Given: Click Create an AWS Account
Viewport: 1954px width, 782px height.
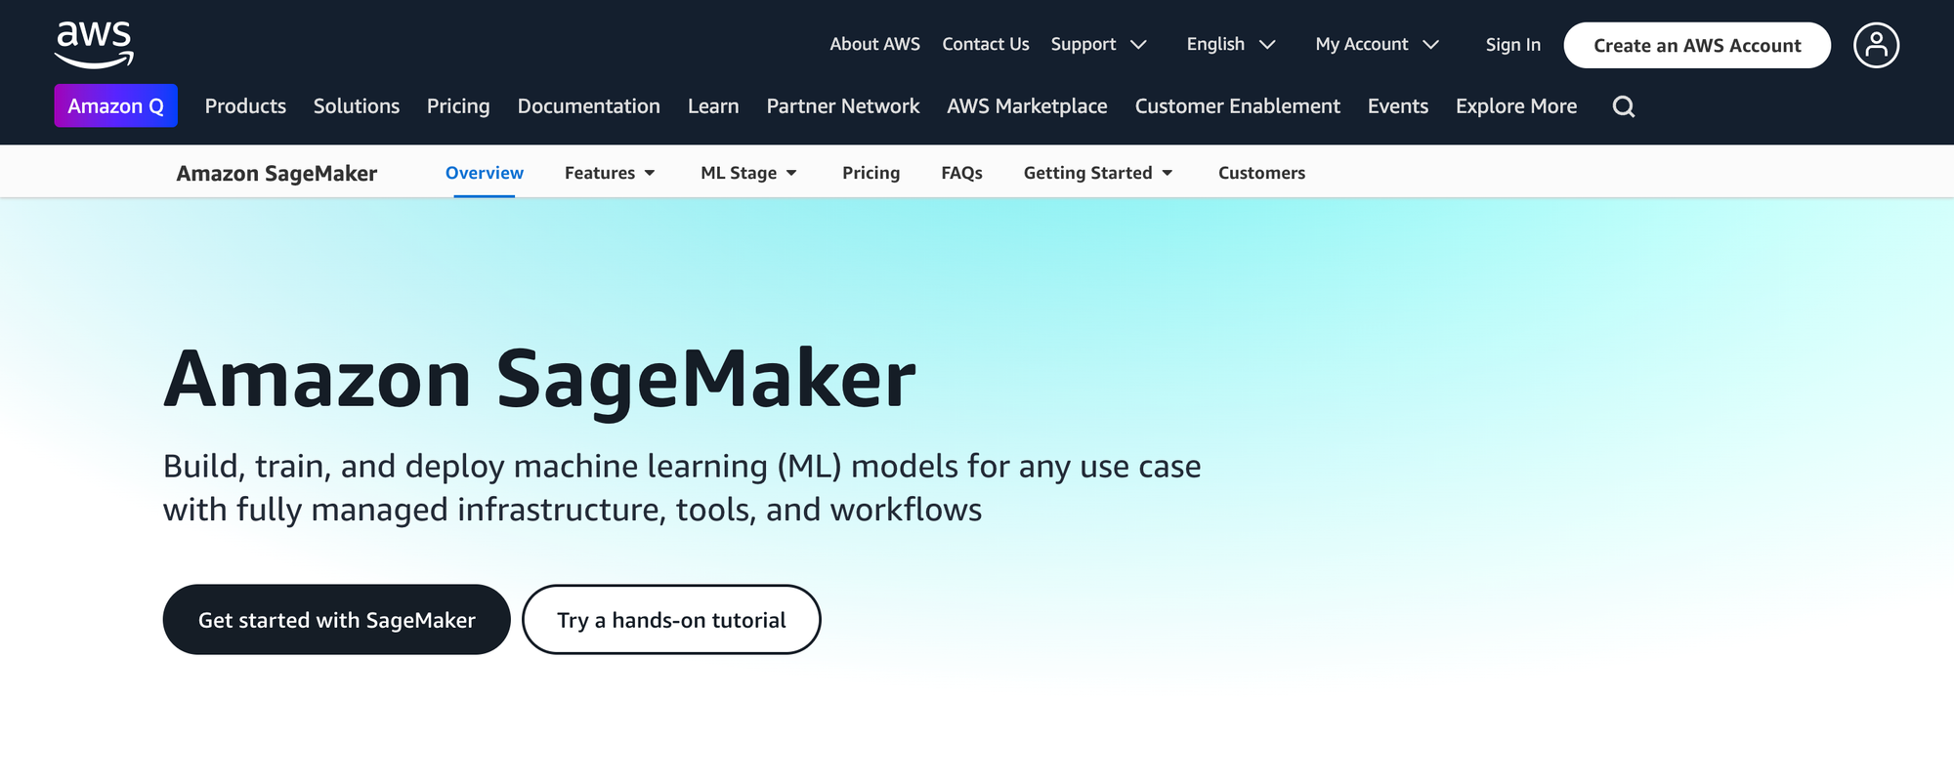Looking at the screenshot, I should 1697,45.
